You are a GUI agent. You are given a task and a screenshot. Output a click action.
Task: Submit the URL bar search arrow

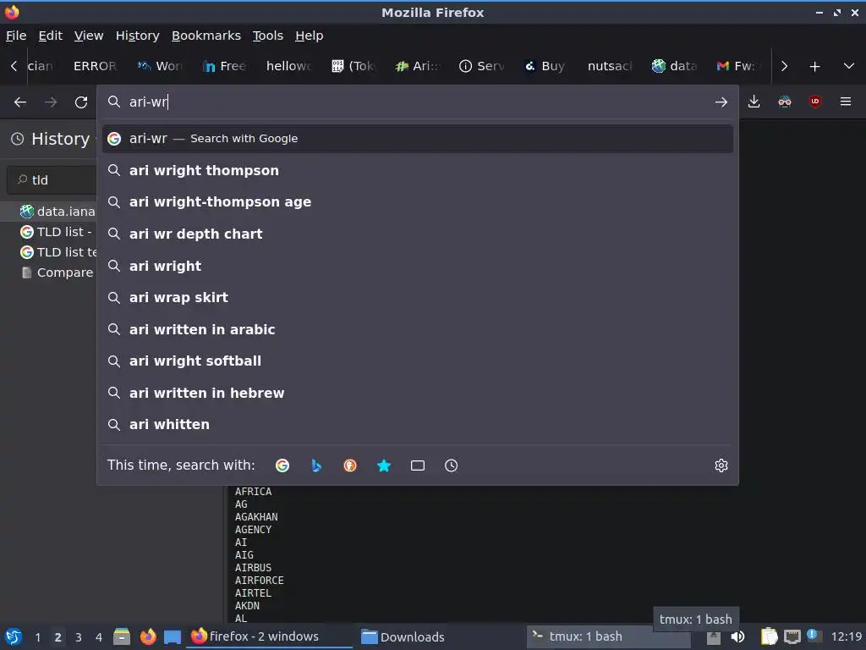coord(721,102)
